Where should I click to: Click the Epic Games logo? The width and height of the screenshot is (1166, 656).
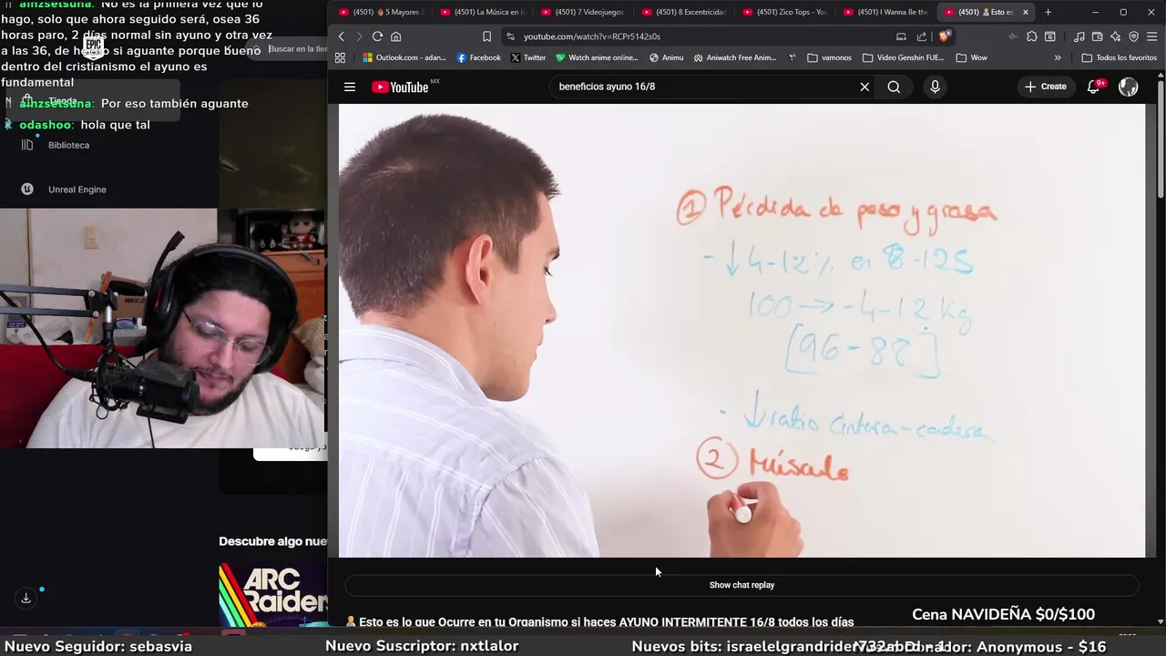click(93, 46)
